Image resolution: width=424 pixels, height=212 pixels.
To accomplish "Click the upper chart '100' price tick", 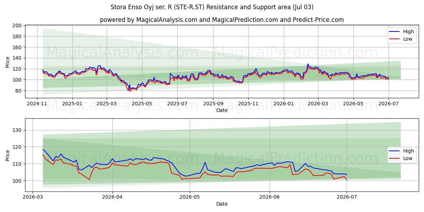I will point(17,80).
